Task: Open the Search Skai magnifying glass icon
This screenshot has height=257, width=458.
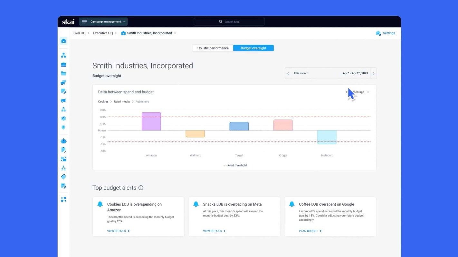Action: 221,22
